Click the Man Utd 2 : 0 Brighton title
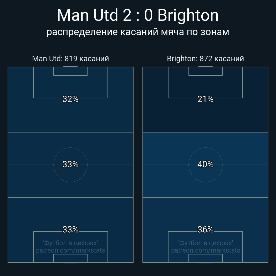 138,15
